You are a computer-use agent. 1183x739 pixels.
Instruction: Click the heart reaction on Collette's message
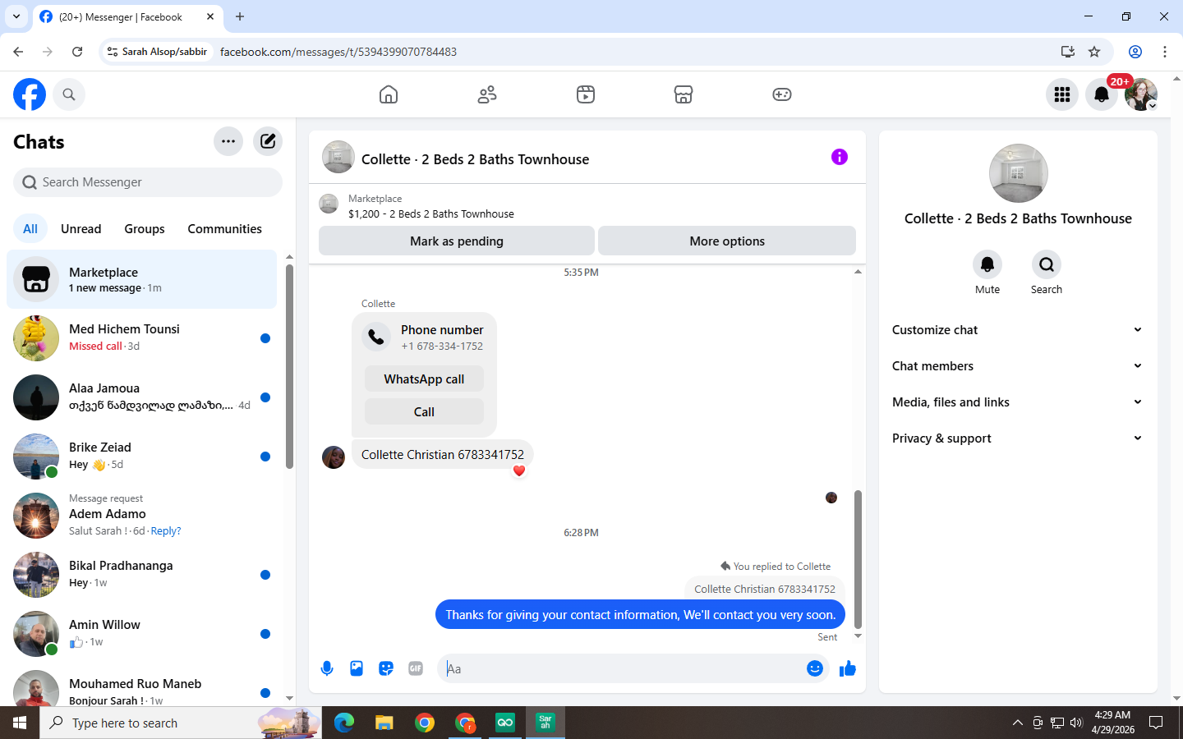click(x=518, y=470)
